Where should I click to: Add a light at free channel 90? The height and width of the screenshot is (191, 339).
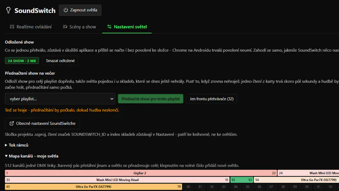tap(307, 187)
